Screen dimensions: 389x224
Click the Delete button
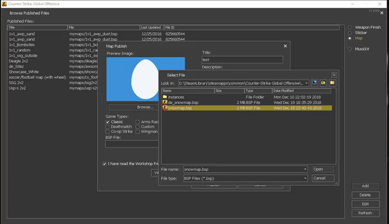click(x=366, y=195)
